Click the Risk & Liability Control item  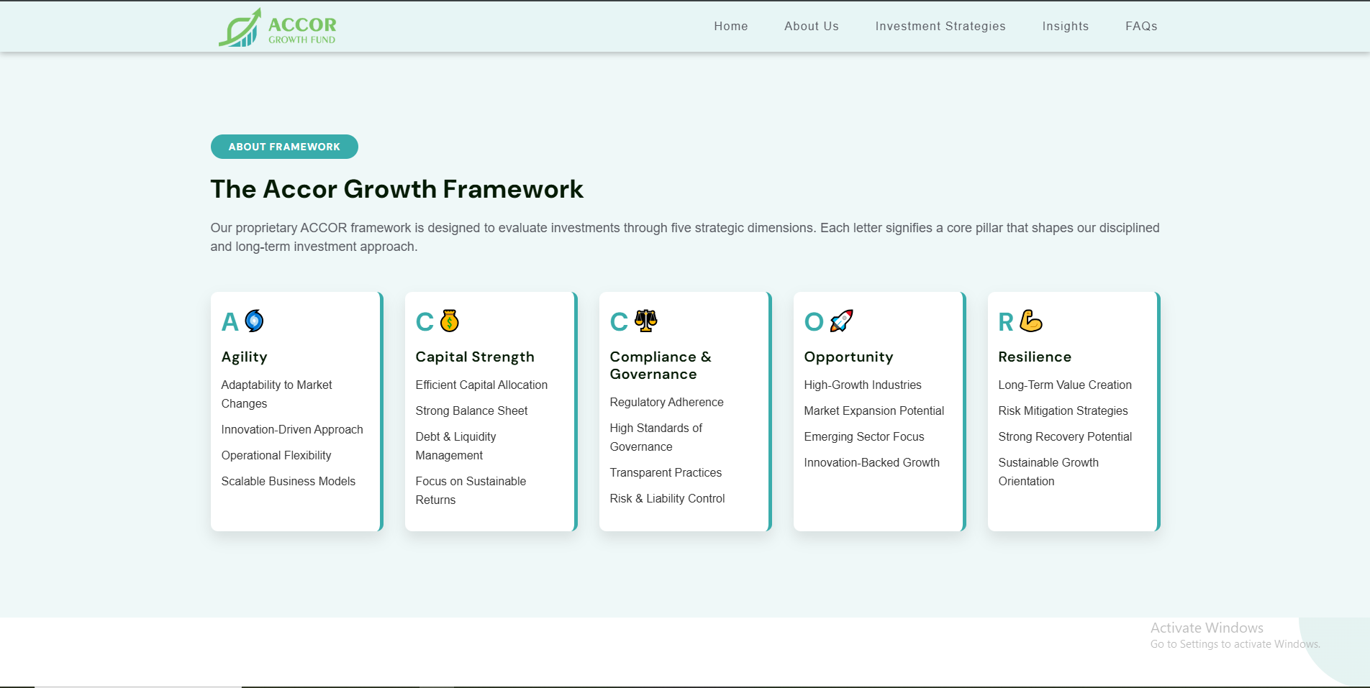667,498
